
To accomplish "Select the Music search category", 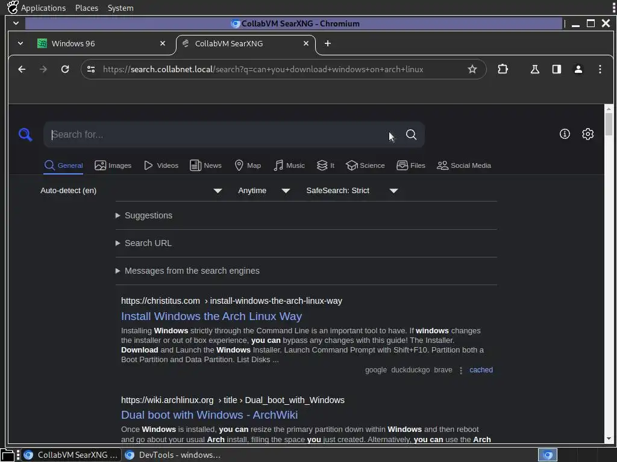I will pyautogui.click(x=289, y=165).
